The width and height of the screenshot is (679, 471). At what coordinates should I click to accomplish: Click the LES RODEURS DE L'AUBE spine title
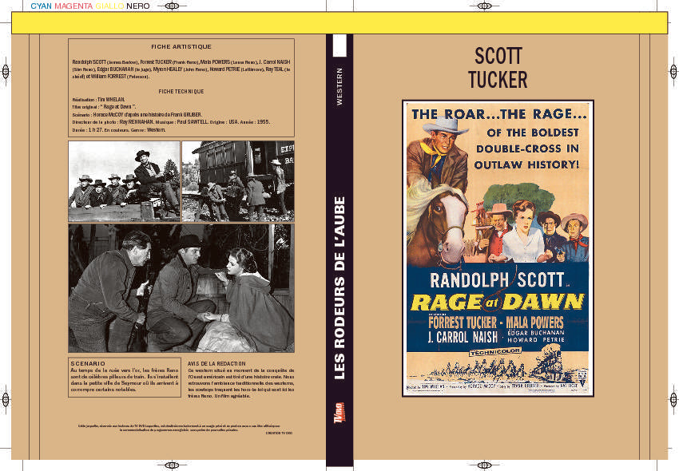tap(339, 288)
